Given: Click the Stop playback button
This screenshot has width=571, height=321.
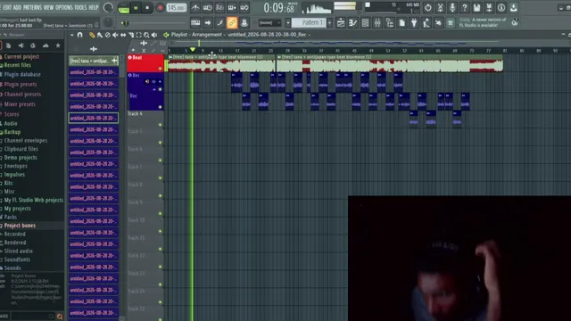Looking at the screenshot, I should point(147,8).
